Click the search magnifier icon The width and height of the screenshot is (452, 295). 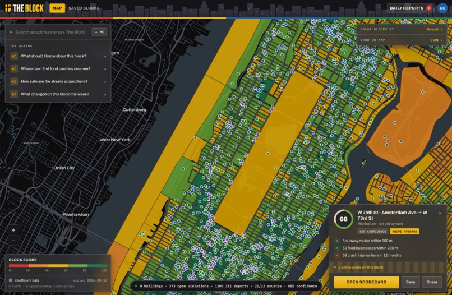click(x=11, y=33)
